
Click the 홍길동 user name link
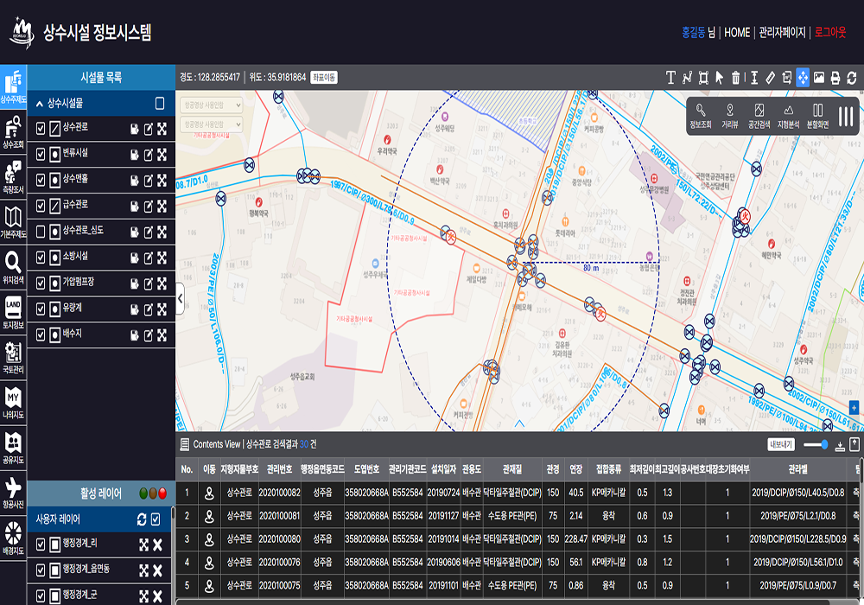click(x=693, y=33)
